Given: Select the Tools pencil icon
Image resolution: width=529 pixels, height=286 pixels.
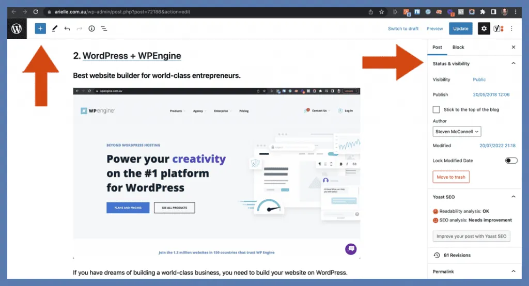Looking at the screenshot, I should pyautogui.click(x=54, y=29).
